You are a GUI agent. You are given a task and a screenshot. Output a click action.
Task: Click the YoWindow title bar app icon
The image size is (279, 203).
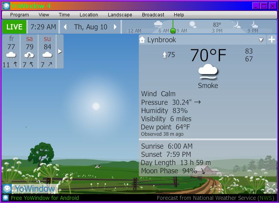pyautogui.click(x=6, y=6)
